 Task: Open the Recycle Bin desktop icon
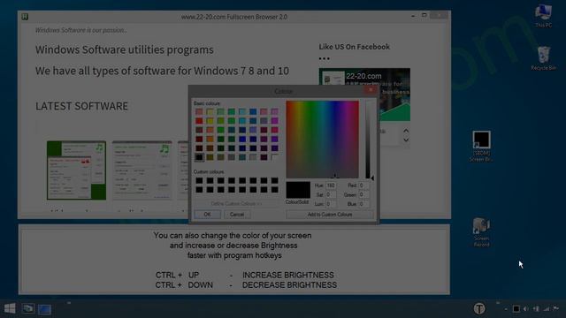543,58
